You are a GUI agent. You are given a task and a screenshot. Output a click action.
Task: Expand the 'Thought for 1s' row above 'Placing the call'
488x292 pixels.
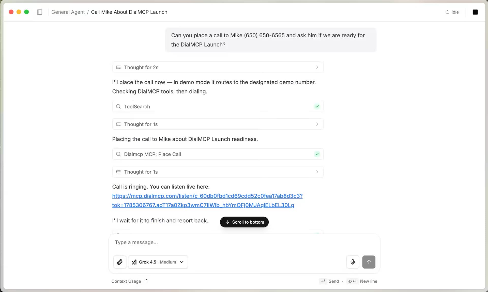tap(218, 124)
